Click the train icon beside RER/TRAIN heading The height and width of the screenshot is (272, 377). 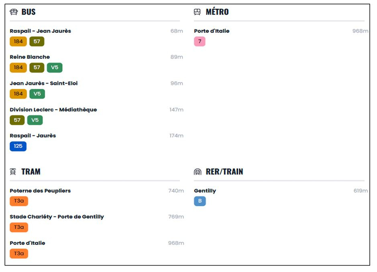198,172
